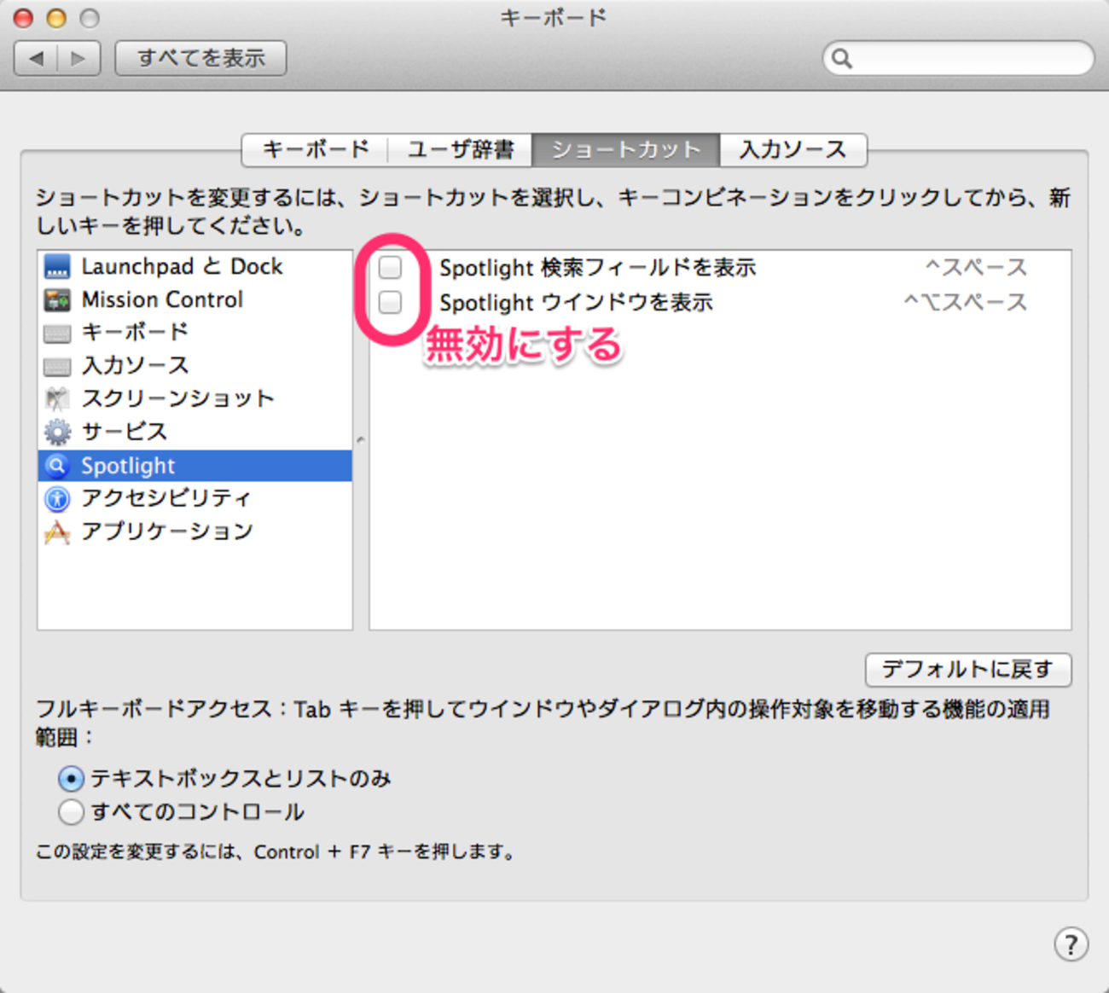Click the Spotlight ウインドウを表示 label
Image resolution: width=1109 pixels, height=993 pixels.
576,303
